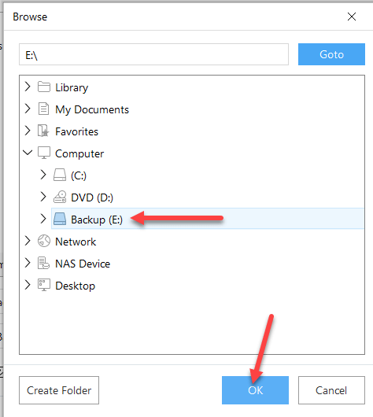
Task: Select the C: drive icon
Action: pos(60,175)
